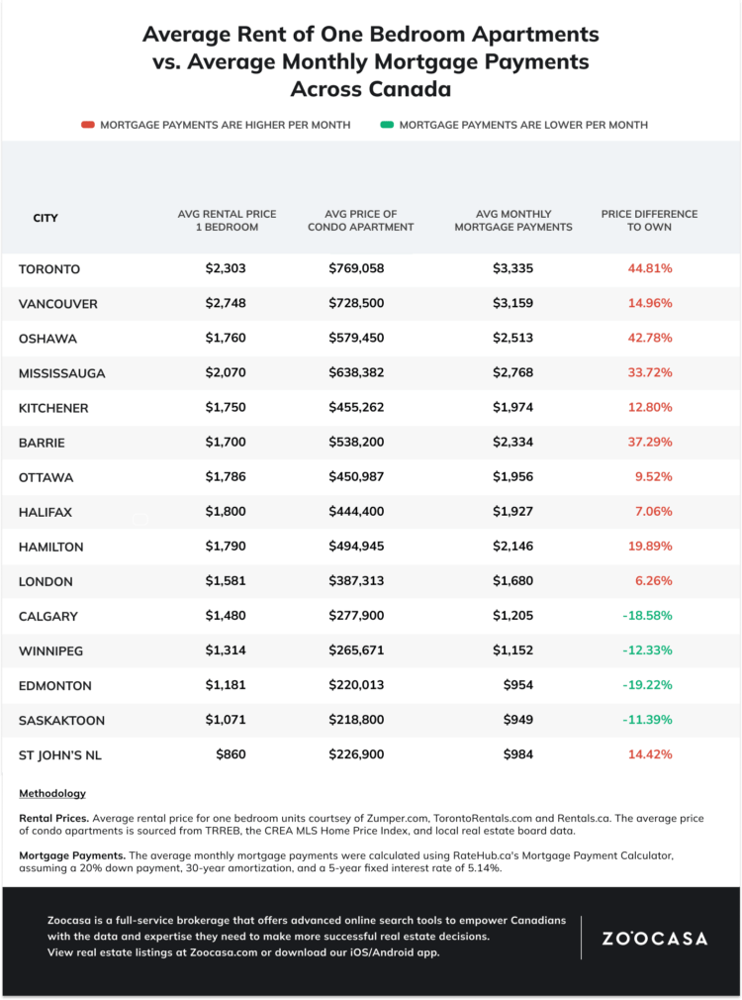Image resolution: width=742 pixels, height=1000 pixels.
Task: Click the Zoocasa logo in the footer
Action: point(655,939)
